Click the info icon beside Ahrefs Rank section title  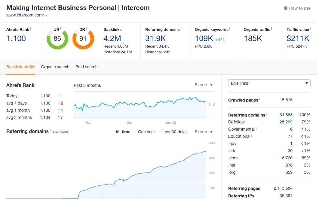pyautogui.click(x=36, y=84)
